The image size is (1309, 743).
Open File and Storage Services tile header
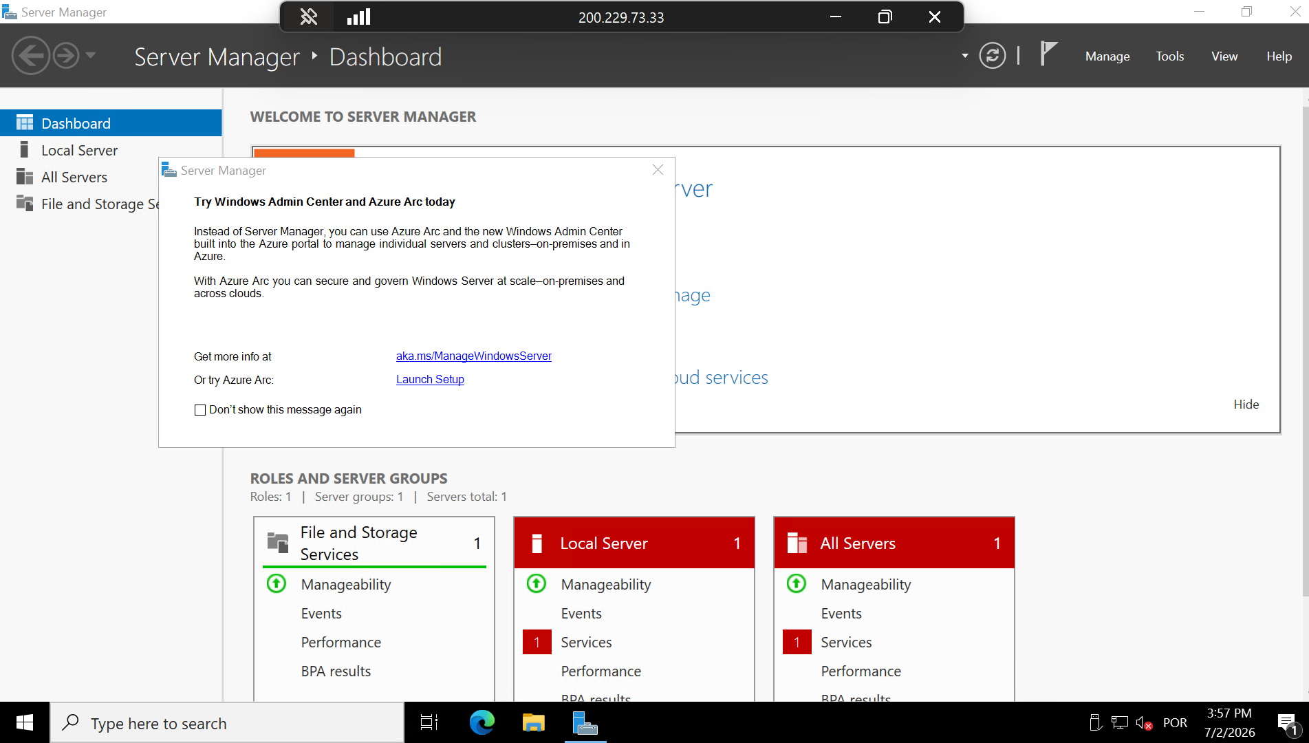[374, 543]
